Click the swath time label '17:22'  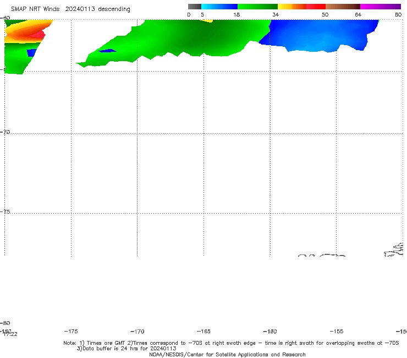coord(10,334)
